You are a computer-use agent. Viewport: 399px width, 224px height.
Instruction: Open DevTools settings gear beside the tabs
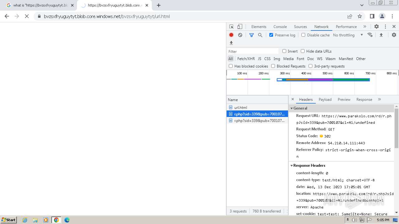tap(377, 27)
